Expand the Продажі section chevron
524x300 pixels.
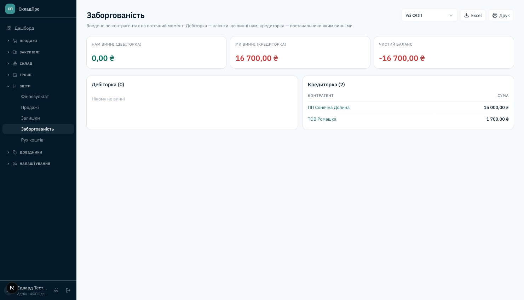click(x=8, y=41)
